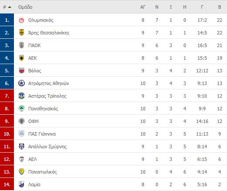Open the Αστέρας Τρίπολης team link

click(47, 96)
